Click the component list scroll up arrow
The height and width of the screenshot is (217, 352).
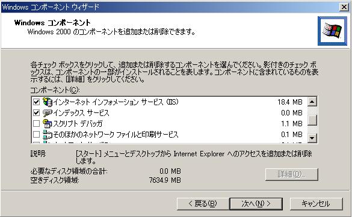(312, 102)
